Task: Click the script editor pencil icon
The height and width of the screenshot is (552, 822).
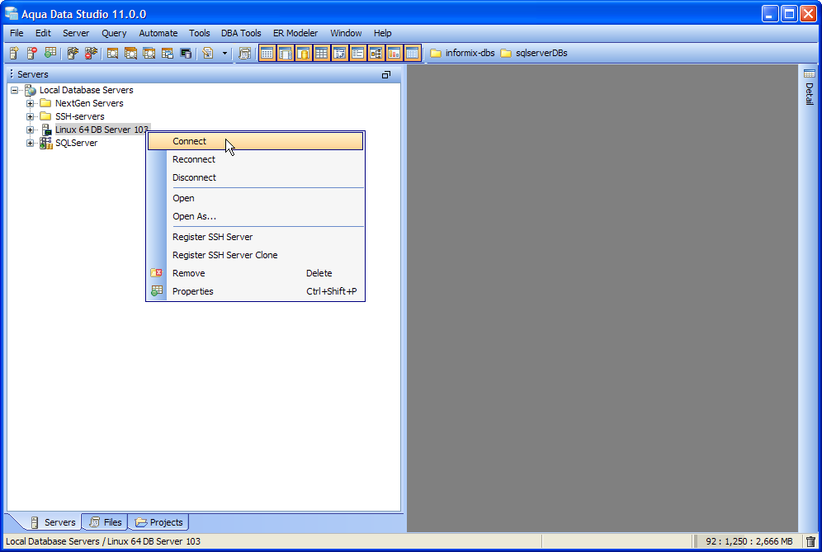Action: click(208, 53)
